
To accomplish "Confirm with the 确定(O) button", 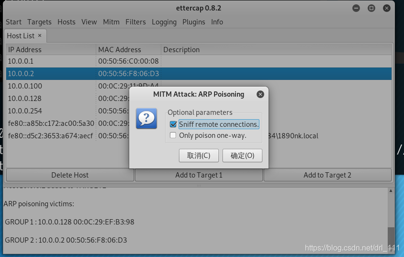I will coord(242,156).
